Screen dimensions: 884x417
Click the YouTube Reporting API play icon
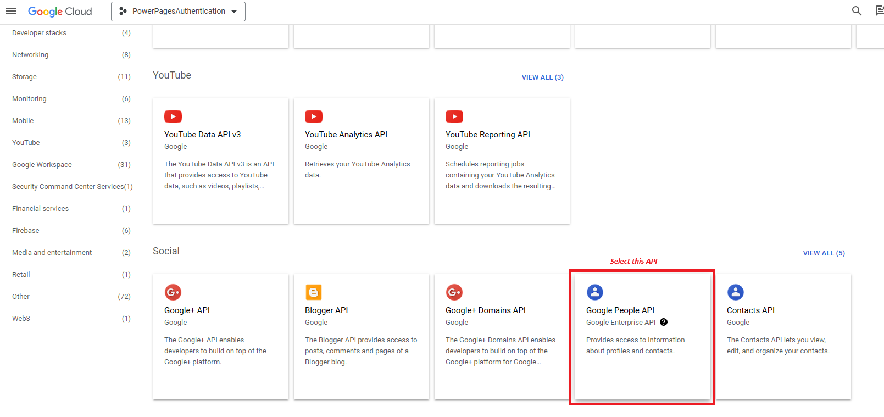click(454, 116)
